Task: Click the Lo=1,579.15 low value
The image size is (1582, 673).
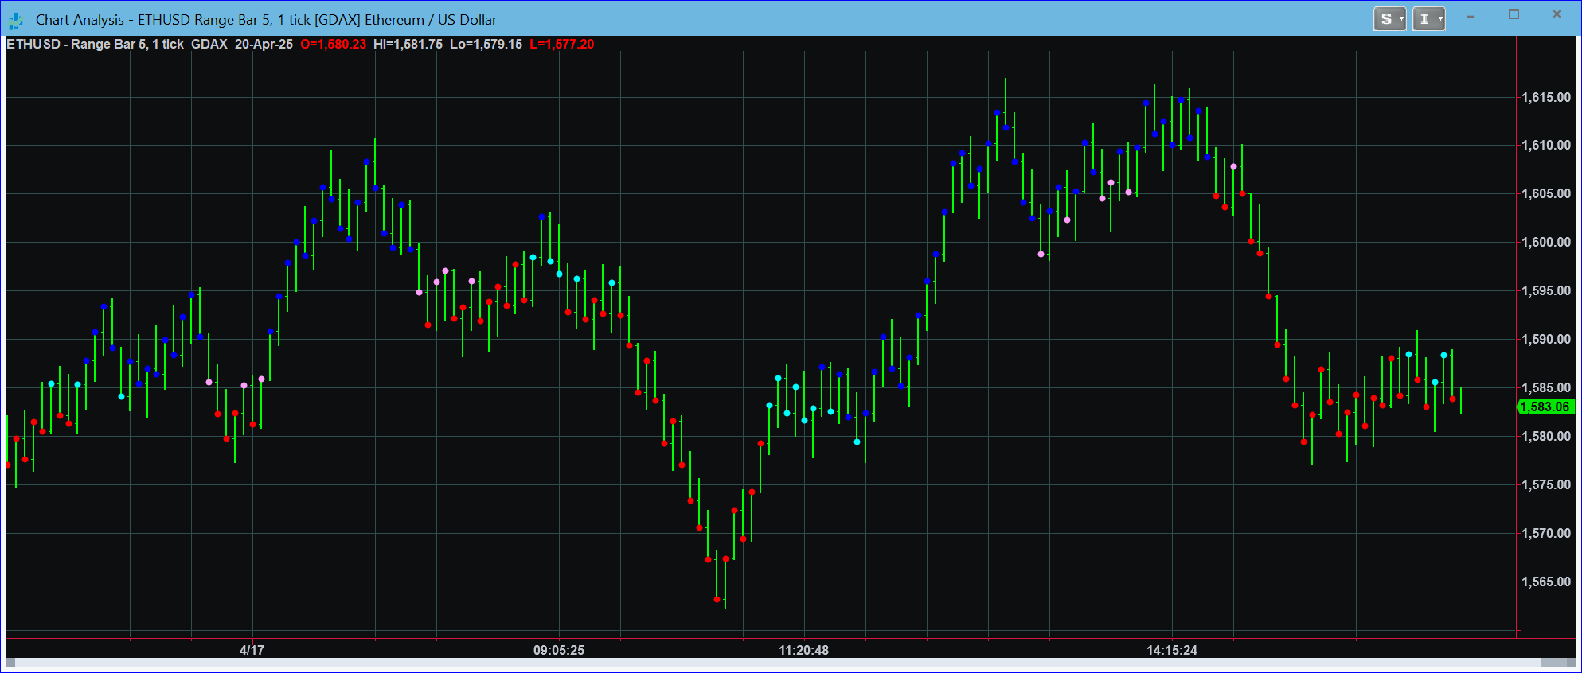Action: (486, 45)
